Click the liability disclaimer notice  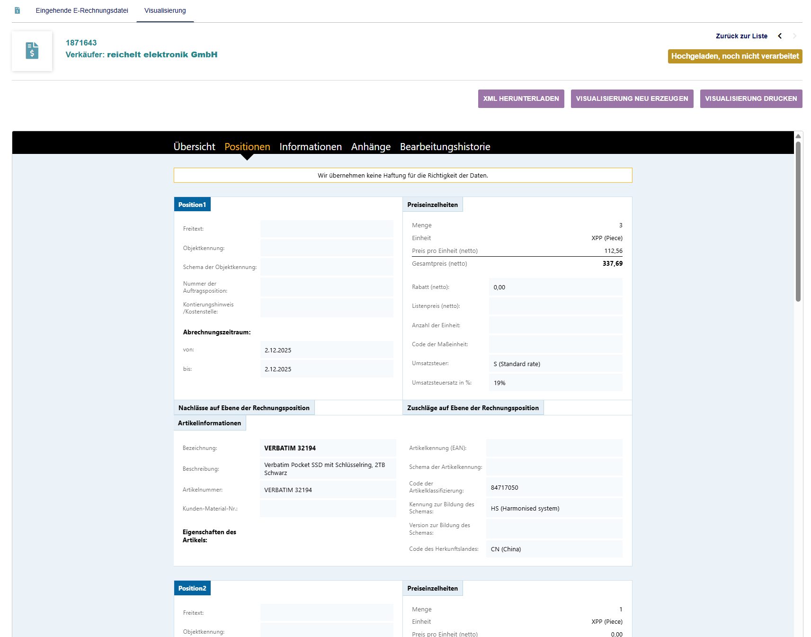[x=403, y=175]
